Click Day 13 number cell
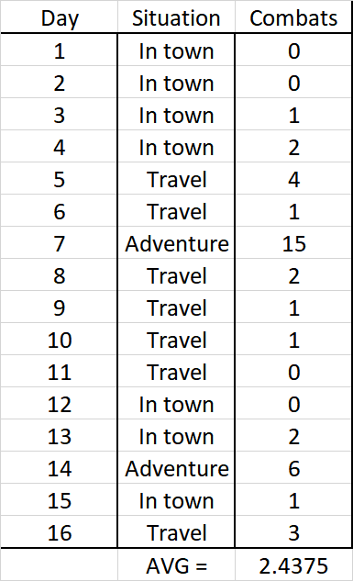353x581 pixels. [60, 435]
